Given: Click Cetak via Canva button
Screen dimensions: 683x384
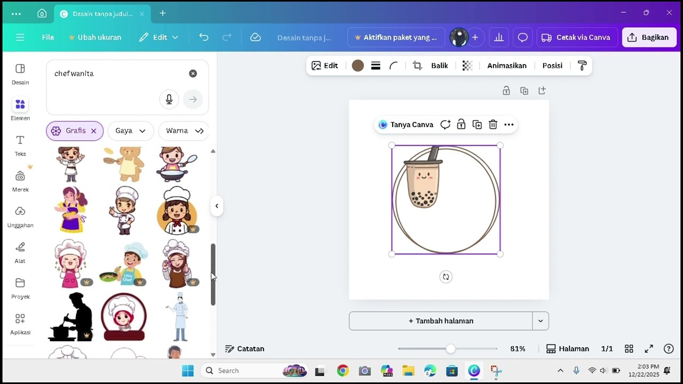Looking at the screenshot, I should [x=577, y=37].
